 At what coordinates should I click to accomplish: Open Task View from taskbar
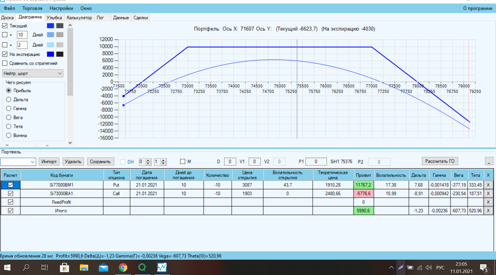click(45, 267)
